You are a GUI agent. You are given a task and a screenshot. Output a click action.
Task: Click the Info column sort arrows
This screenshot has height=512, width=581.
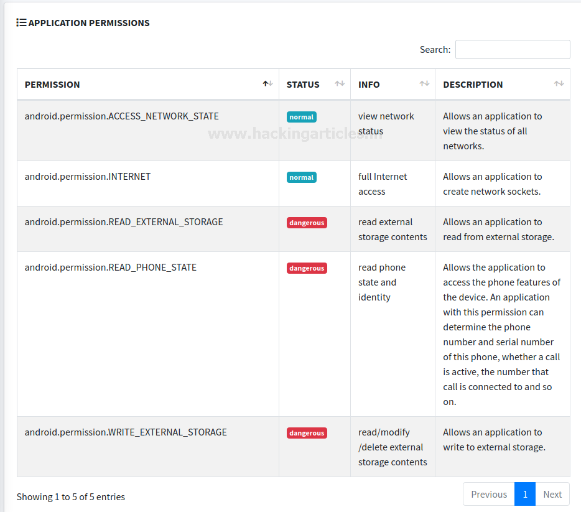(x=424, y=84)
